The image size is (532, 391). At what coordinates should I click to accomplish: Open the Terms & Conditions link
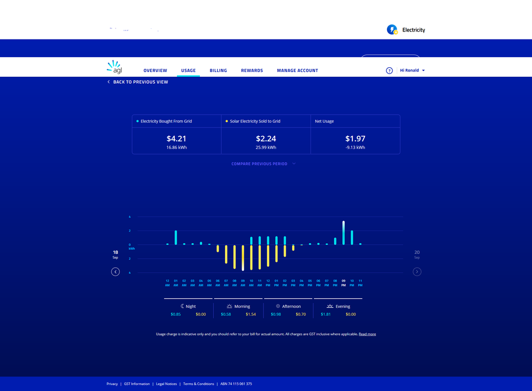point(198,384)
